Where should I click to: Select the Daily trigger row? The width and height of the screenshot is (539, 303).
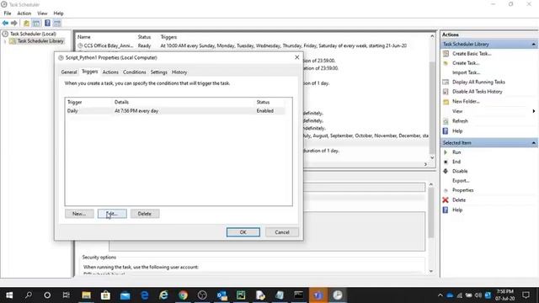tap(175, 111)
